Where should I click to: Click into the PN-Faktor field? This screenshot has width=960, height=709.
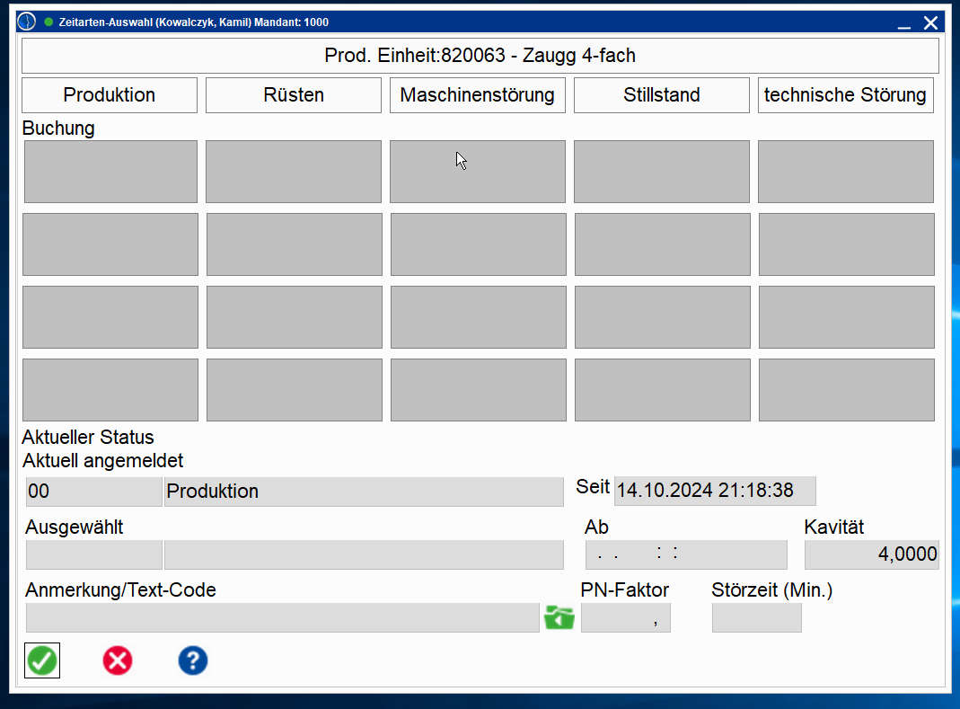pyautogui.click(x=626, y=618)
